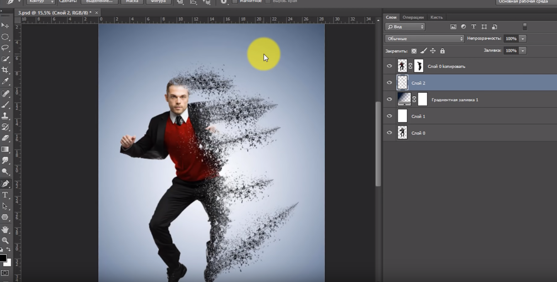Open the Контур mode dropdown
Image resolution: width=557 pixels, height=282 pixels.
[x=41, y=2]
